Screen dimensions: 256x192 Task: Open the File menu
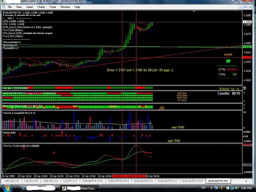pyautogui.click(x=10, y=7)
